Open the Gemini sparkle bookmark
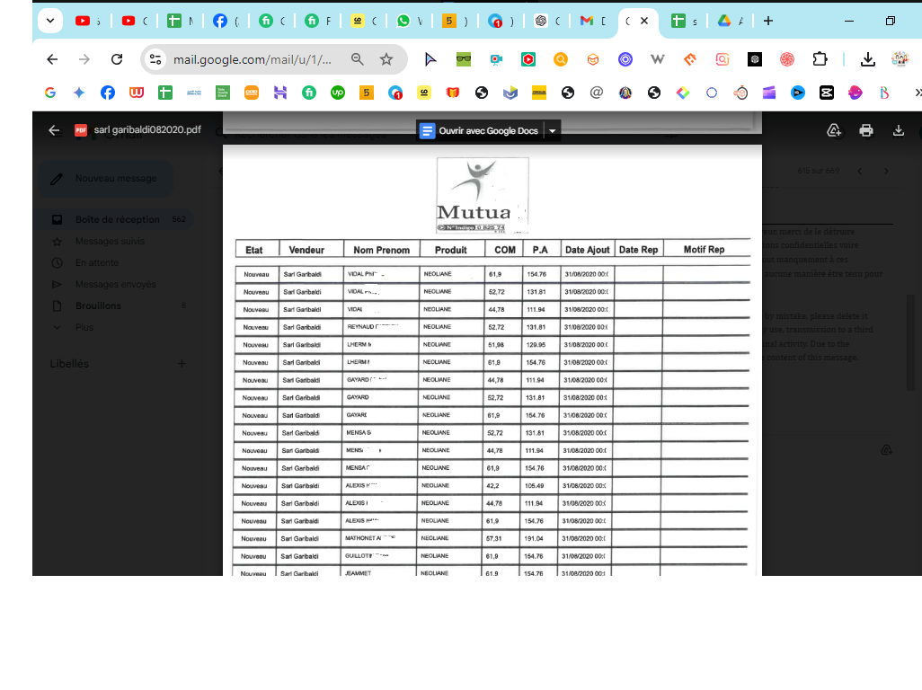The height and width of the screenshot is (690, 922). 79,93
